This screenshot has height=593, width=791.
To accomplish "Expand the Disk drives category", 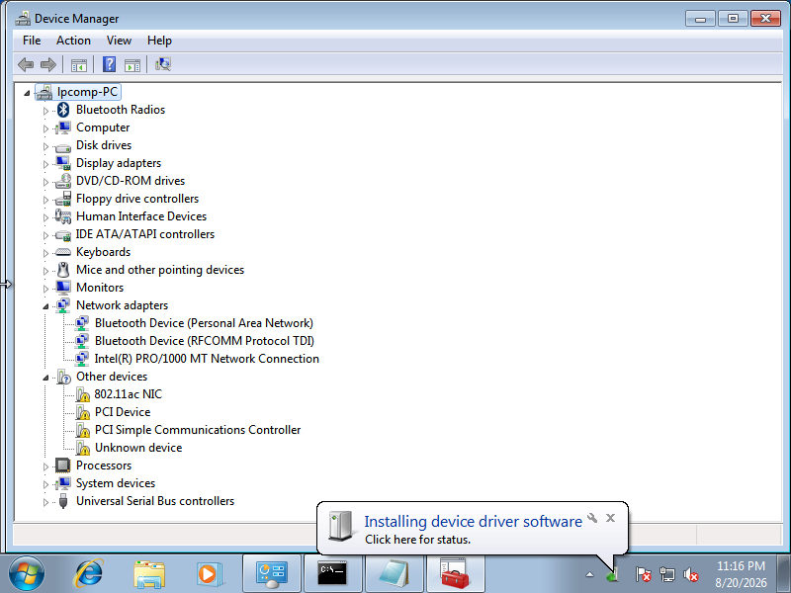I will (x=45, y=146).
